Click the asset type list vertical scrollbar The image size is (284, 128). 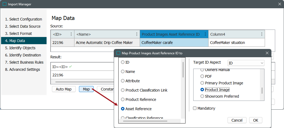coord(262,90)
